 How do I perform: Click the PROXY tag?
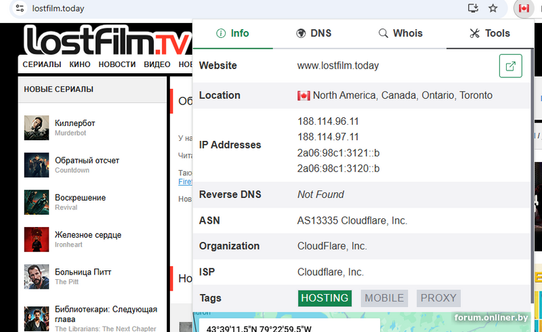pos(438,298)
